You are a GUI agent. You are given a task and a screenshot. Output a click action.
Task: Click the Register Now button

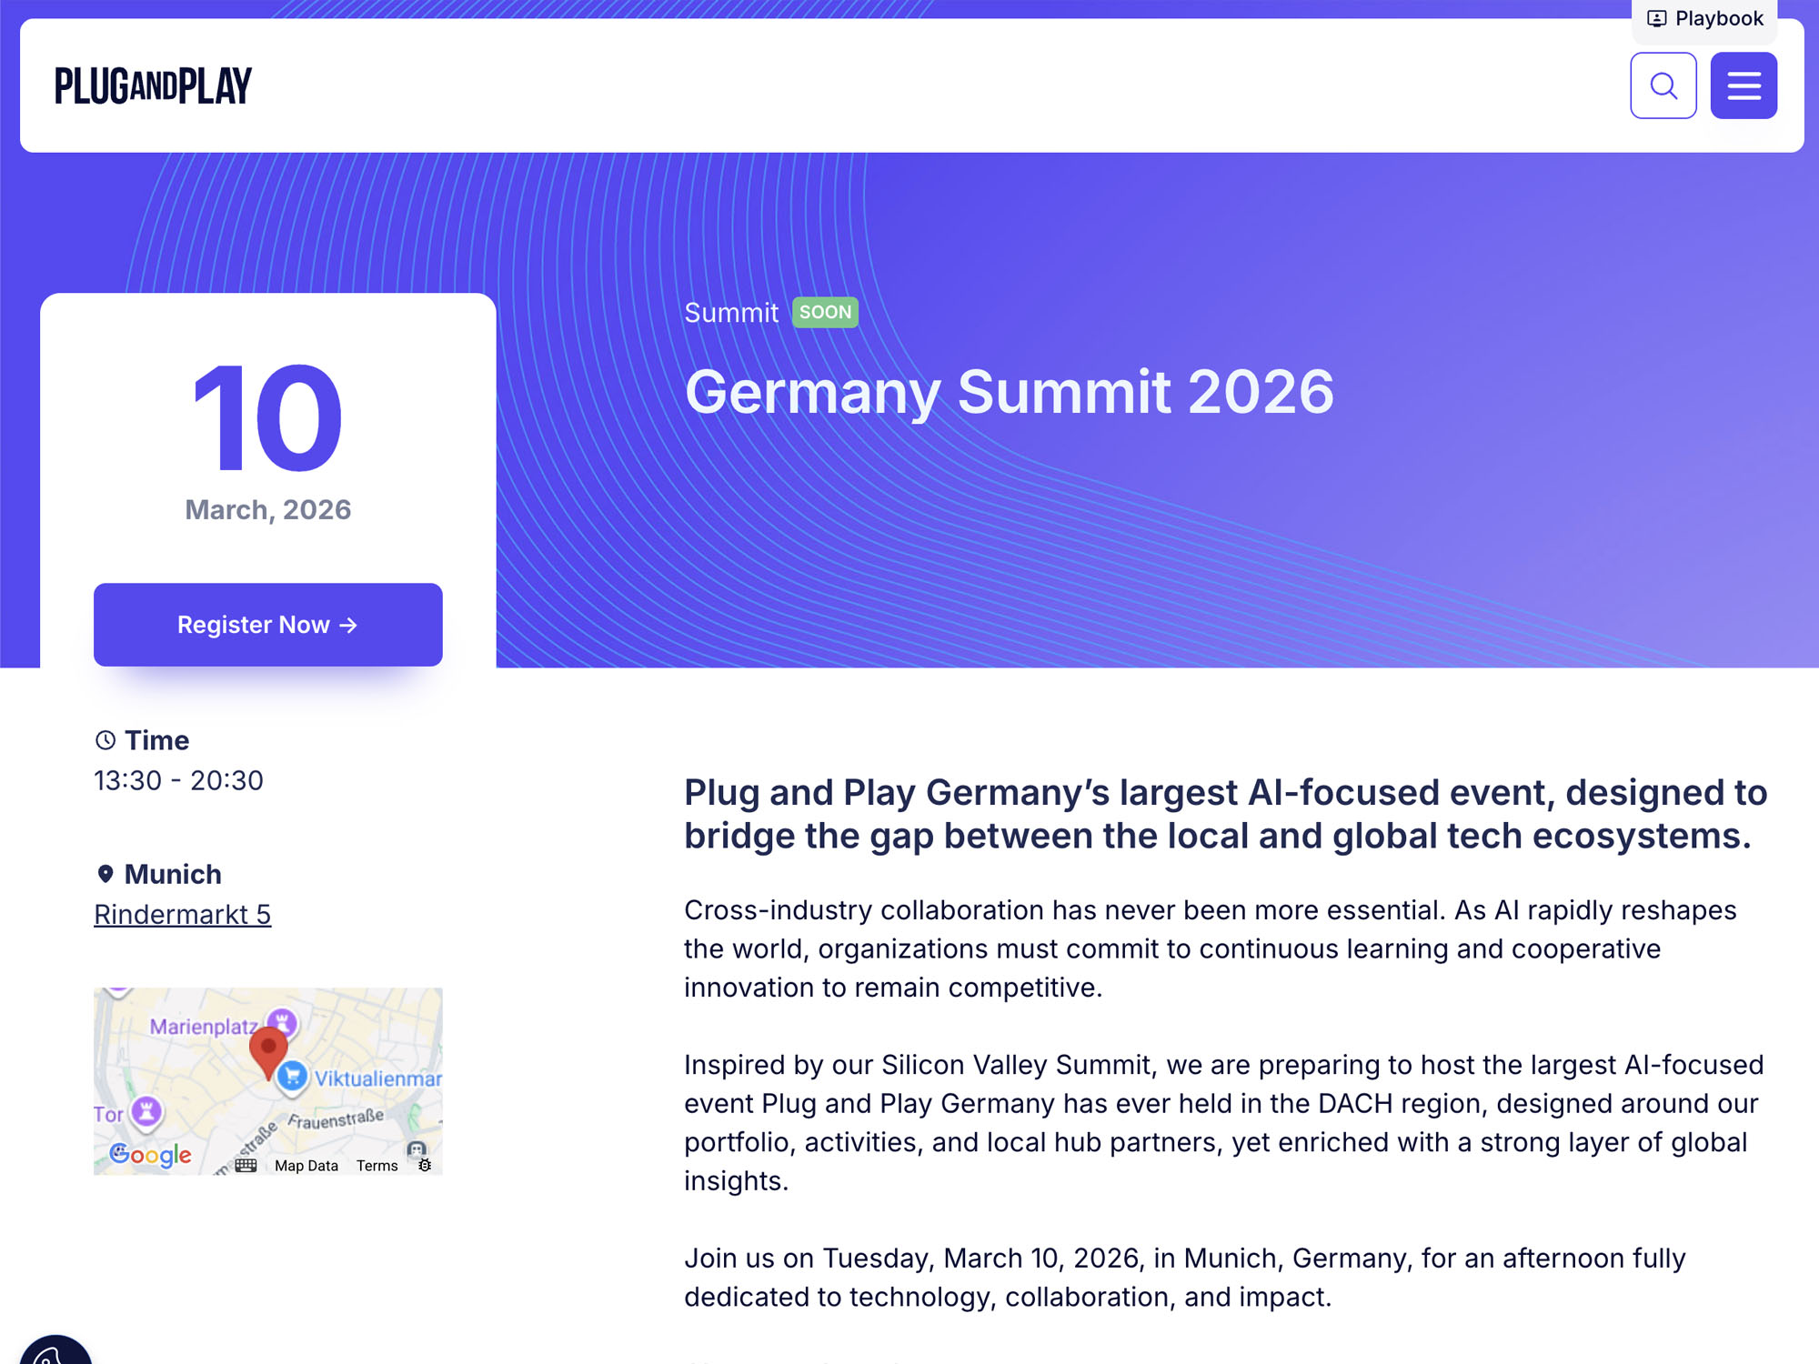coord(267,625)
